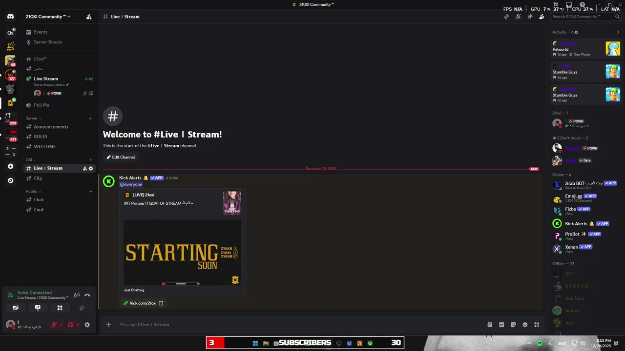This screenshot has height=351, width=625.
Task: Open the Starting Soon stream thumbnail
Action: 182,253
